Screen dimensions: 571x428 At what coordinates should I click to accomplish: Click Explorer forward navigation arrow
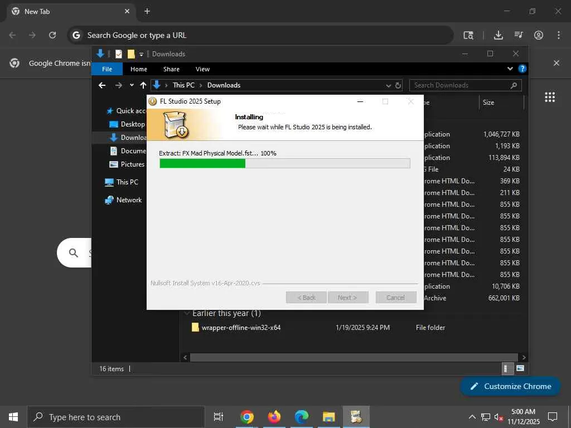pos(119,85)
